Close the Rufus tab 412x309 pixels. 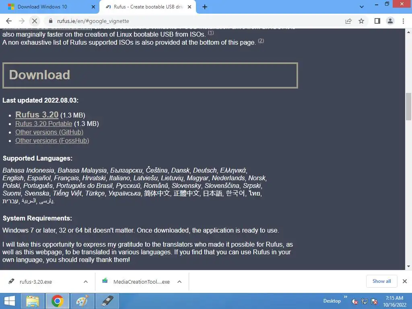[189, 7]
